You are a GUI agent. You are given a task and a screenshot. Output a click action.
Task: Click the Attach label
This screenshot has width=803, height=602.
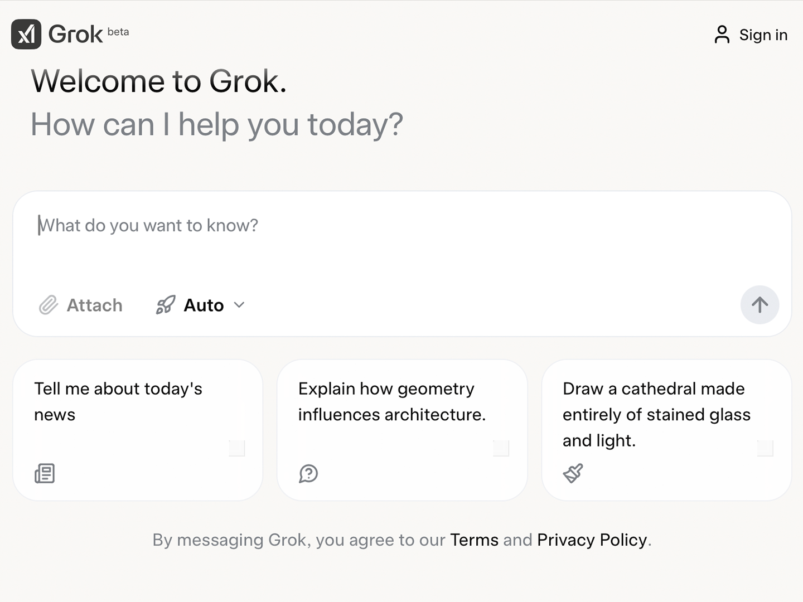[94, 305]
